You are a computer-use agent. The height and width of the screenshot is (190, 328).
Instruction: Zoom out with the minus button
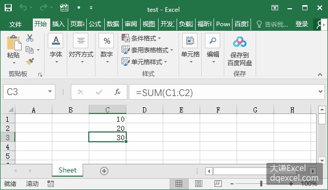(x=232, y=184)
